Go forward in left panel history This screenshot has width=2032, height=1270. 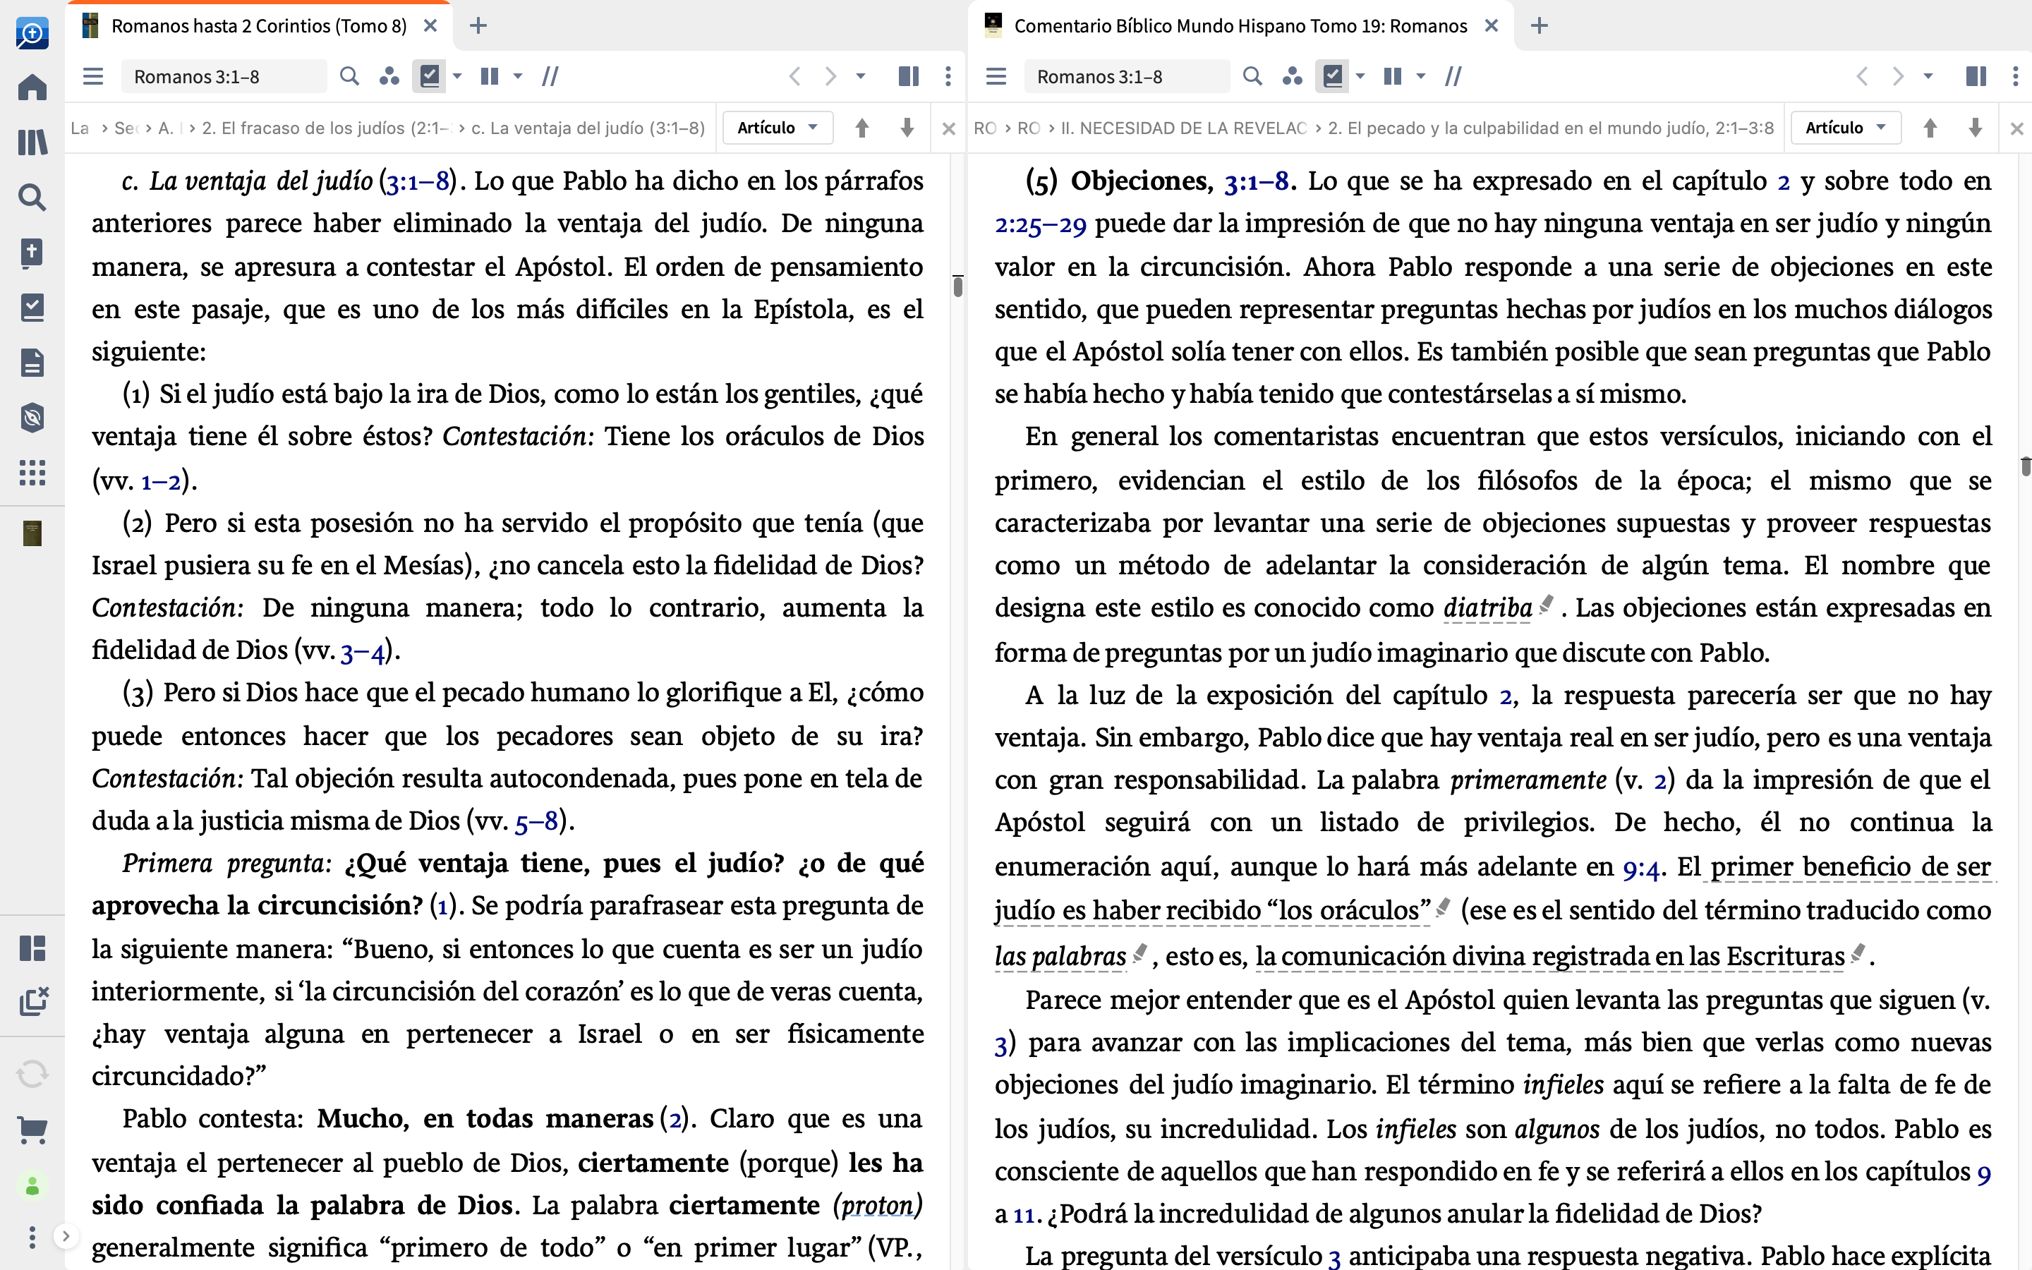click(830, 76)
